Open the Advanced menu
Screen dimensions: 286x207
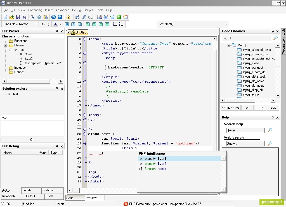(62, 10)
